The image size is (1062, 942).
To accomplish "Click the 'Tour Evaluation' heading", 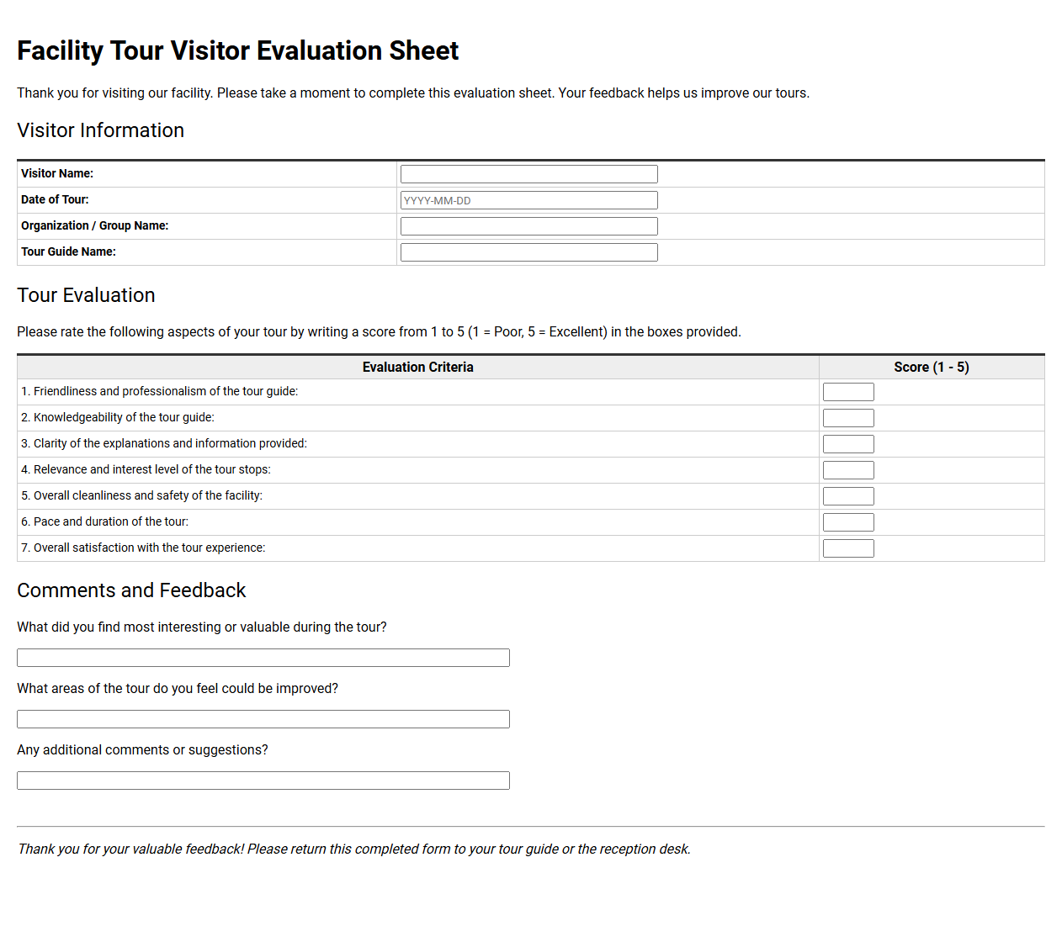I will (87, 295).
